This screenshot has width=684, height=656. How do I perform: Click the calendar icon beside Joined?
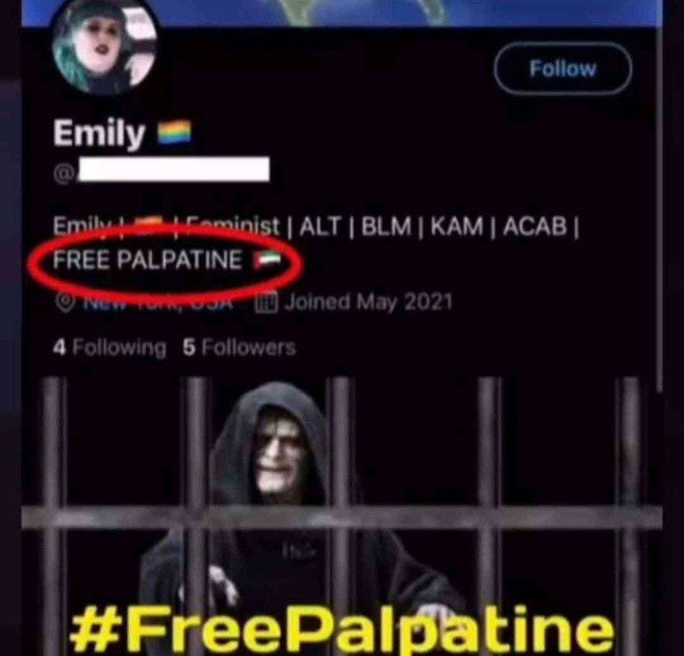click(266, 302)
